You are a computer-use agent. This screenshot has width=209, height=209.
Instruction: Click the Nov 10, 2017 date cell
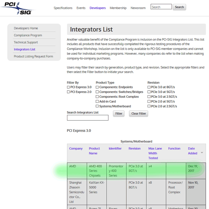pyautogui.click(x=196, y=192)
